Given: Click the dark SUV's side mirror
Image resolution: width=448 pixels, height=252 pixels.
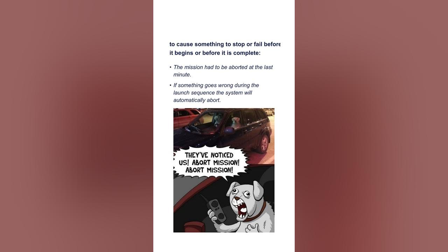Looking at the screenshot, I should [229, 130].
